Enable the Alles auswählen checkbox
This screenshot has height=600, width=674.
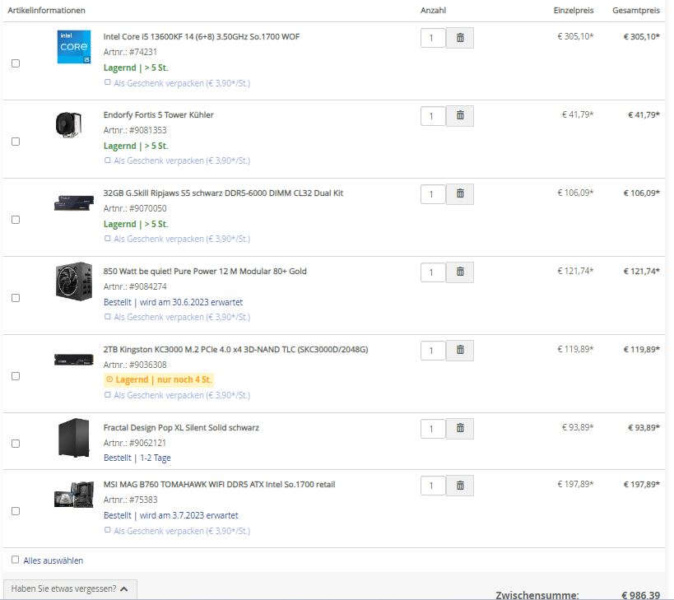point(14,559)
